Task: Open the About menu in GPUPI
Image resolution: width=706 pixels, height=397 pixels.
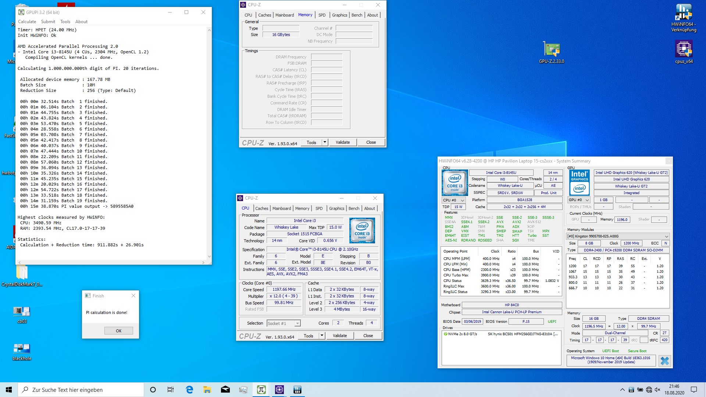Action: pyautogui.click(x=81, y=22)
